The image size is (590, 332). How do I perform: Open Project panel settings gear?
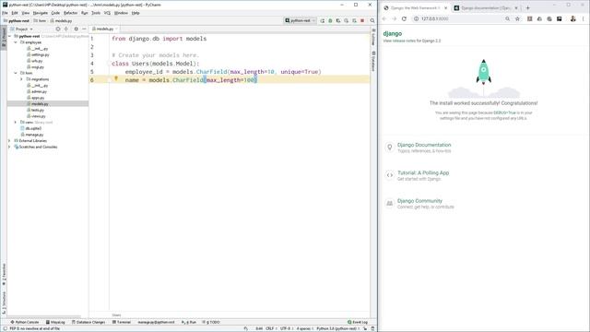(76, 29)
